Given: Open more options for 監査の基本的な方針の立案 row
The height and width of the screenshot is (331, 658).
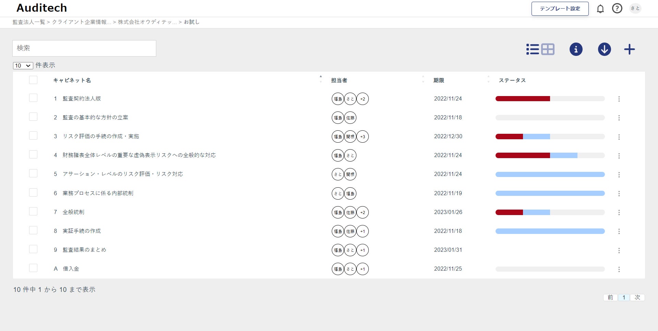Looking at the screenshot, I should point(619,118).
